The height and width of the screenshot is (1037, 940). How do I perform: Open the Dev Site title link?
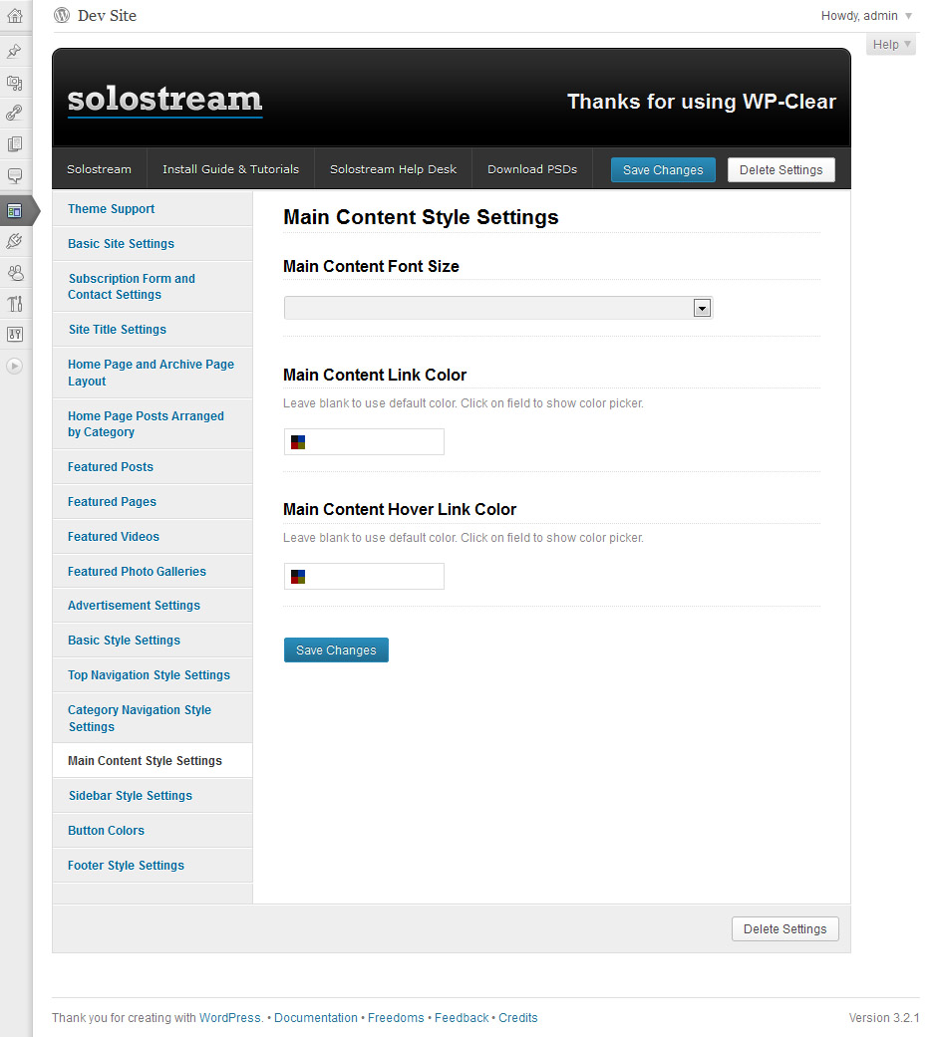coord(108,15)
